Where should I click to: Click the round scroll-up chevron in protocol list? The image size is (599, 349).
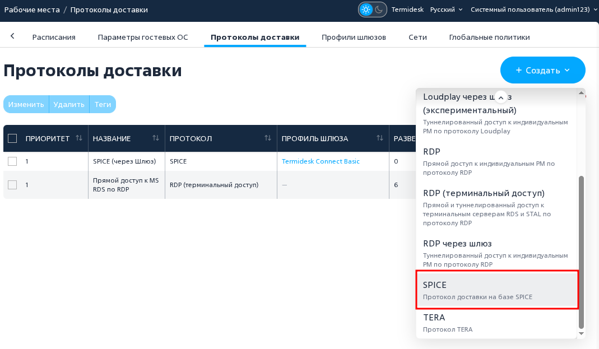pos(501,97)
